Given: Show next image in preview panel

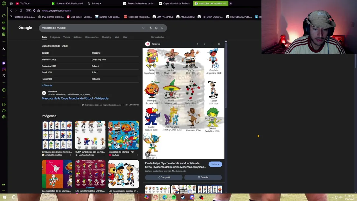Looking at the screenshot, I should click(205, 44).
